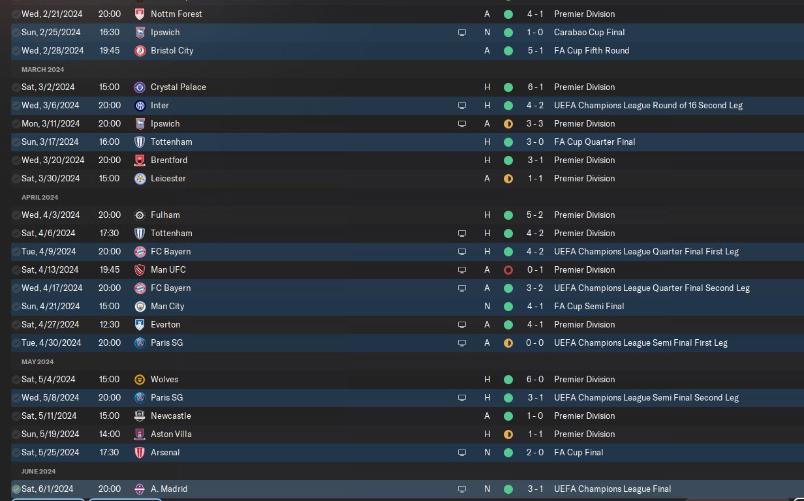Toggle the checkmark on Sat 6/1/2024 row
Viewport: 804px width, 501px height.
pyautogui.click(x=16, y=489)
